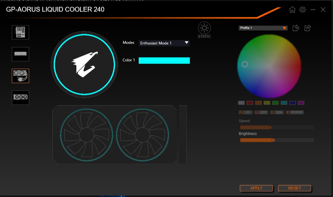The image size is (333, 197).
Task: Pick the purple preset color swatch
Action: point(301,103)
